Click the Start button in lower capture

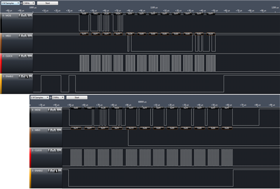pyautogui.click(x=77, y=98)
